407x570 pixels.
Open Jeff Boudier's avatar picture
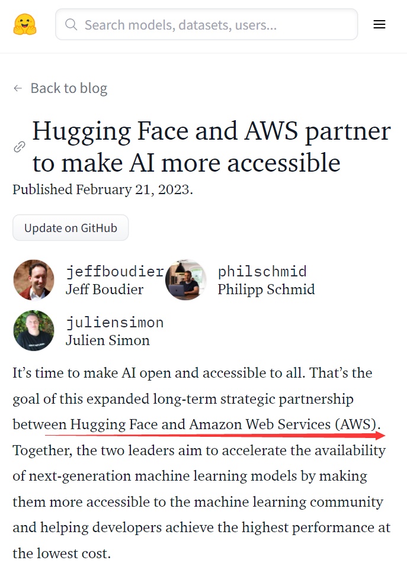[x=33, y=280]
